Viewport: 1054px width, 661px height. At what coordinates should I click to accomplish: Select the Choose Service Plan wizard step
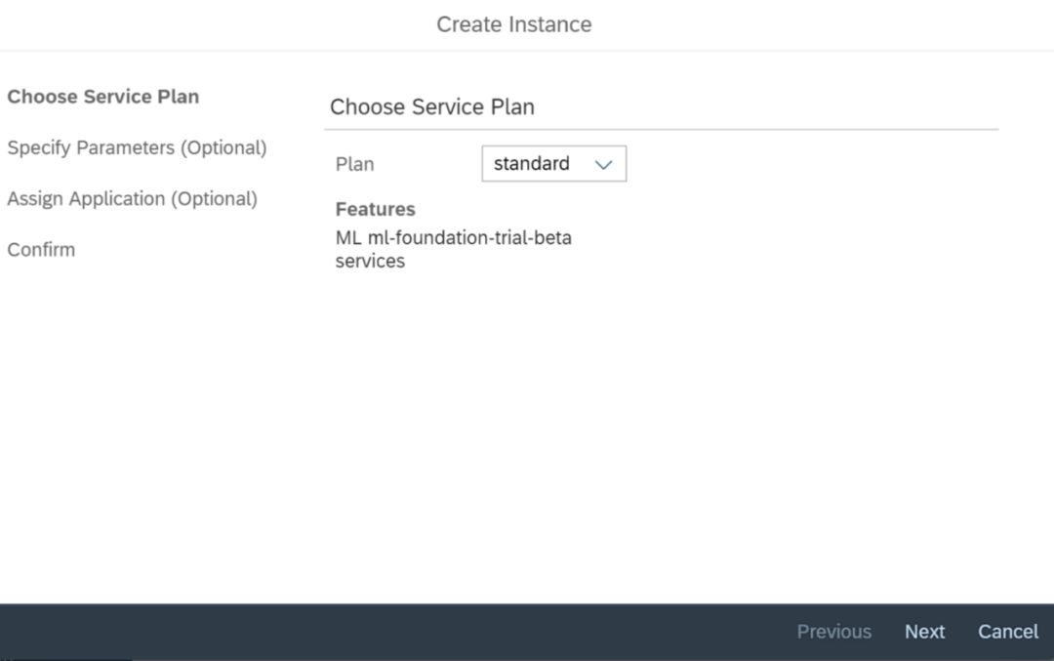click(x=102, y=97)
